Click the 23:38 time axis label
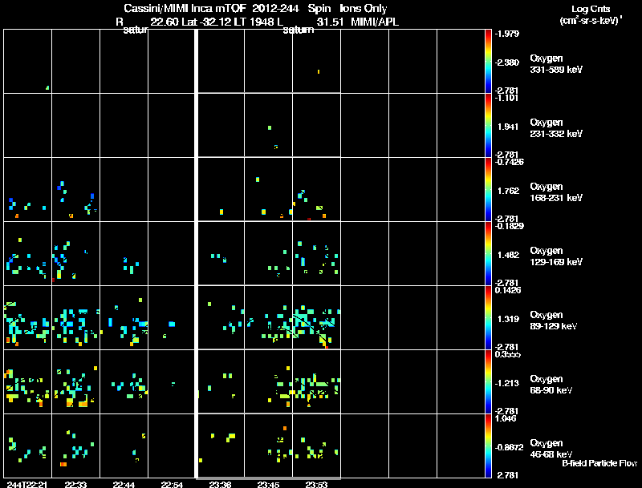The image size is (642, 488). coord(220,484)
